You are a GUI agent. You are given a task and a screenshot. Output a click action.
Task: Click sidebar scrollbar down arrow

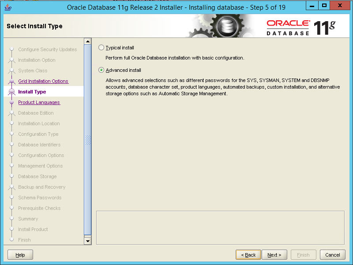[x=87, y=241]
